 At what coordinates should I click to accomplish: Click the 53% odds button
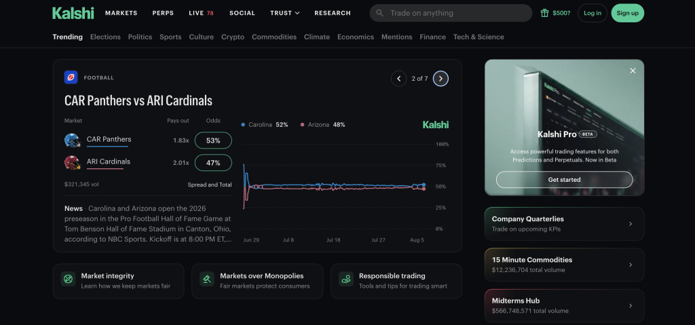(x=213, y=140)
